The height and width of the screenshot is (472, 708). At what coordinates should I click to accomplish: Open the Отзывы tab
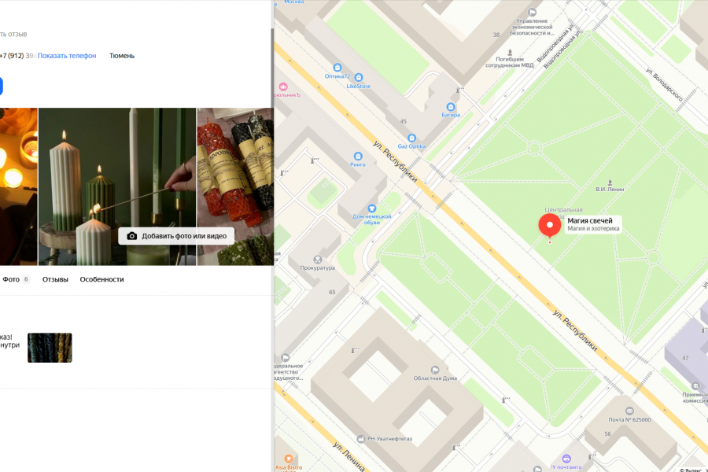55,279
